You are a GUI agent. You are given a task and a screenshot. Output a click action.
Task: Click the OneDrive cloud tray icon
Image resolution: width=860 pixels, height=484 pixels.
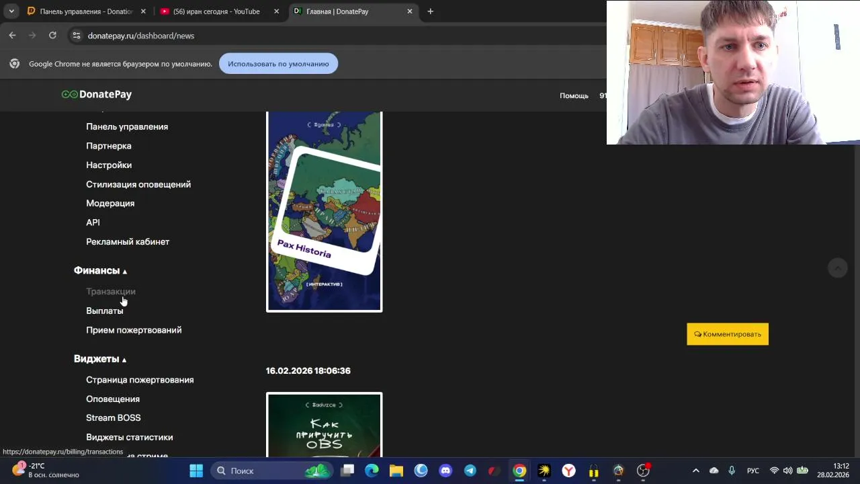coord(714,471)
